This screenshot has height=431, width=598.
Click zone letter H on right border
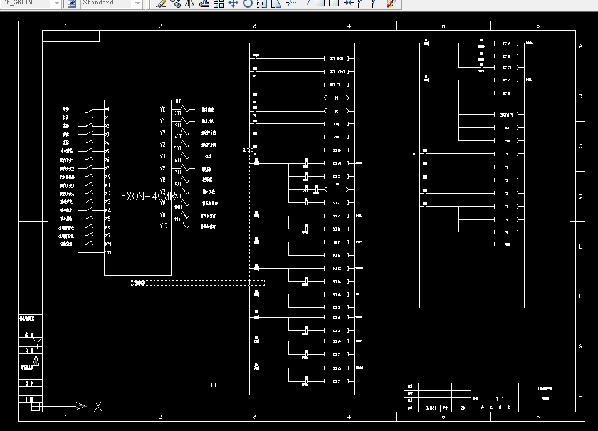pos(580,397)
